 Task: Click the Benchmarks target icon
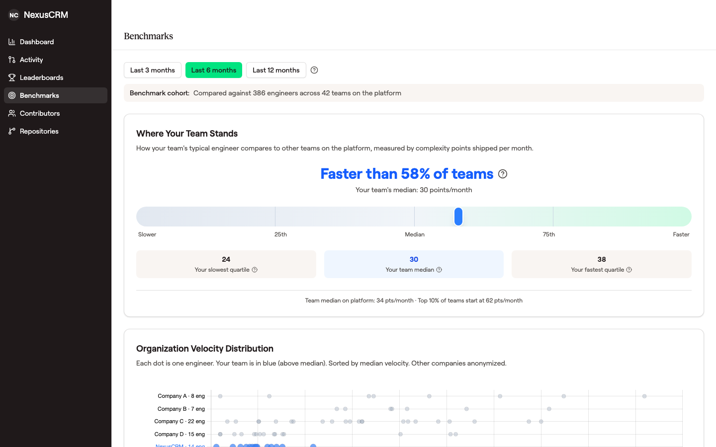(x=12, y=95)
